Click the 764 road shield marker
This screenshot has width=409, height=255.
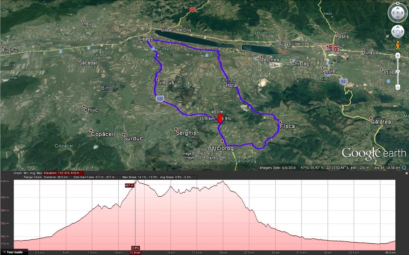pyautogui.click(x=343, y=81)
